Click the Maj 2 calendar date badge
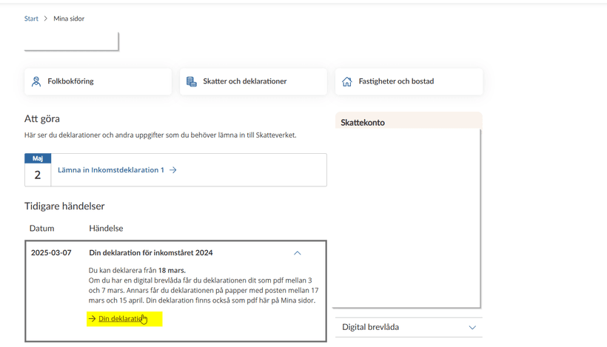The height and width of the screenshot is (347, 607). (38, 170)
